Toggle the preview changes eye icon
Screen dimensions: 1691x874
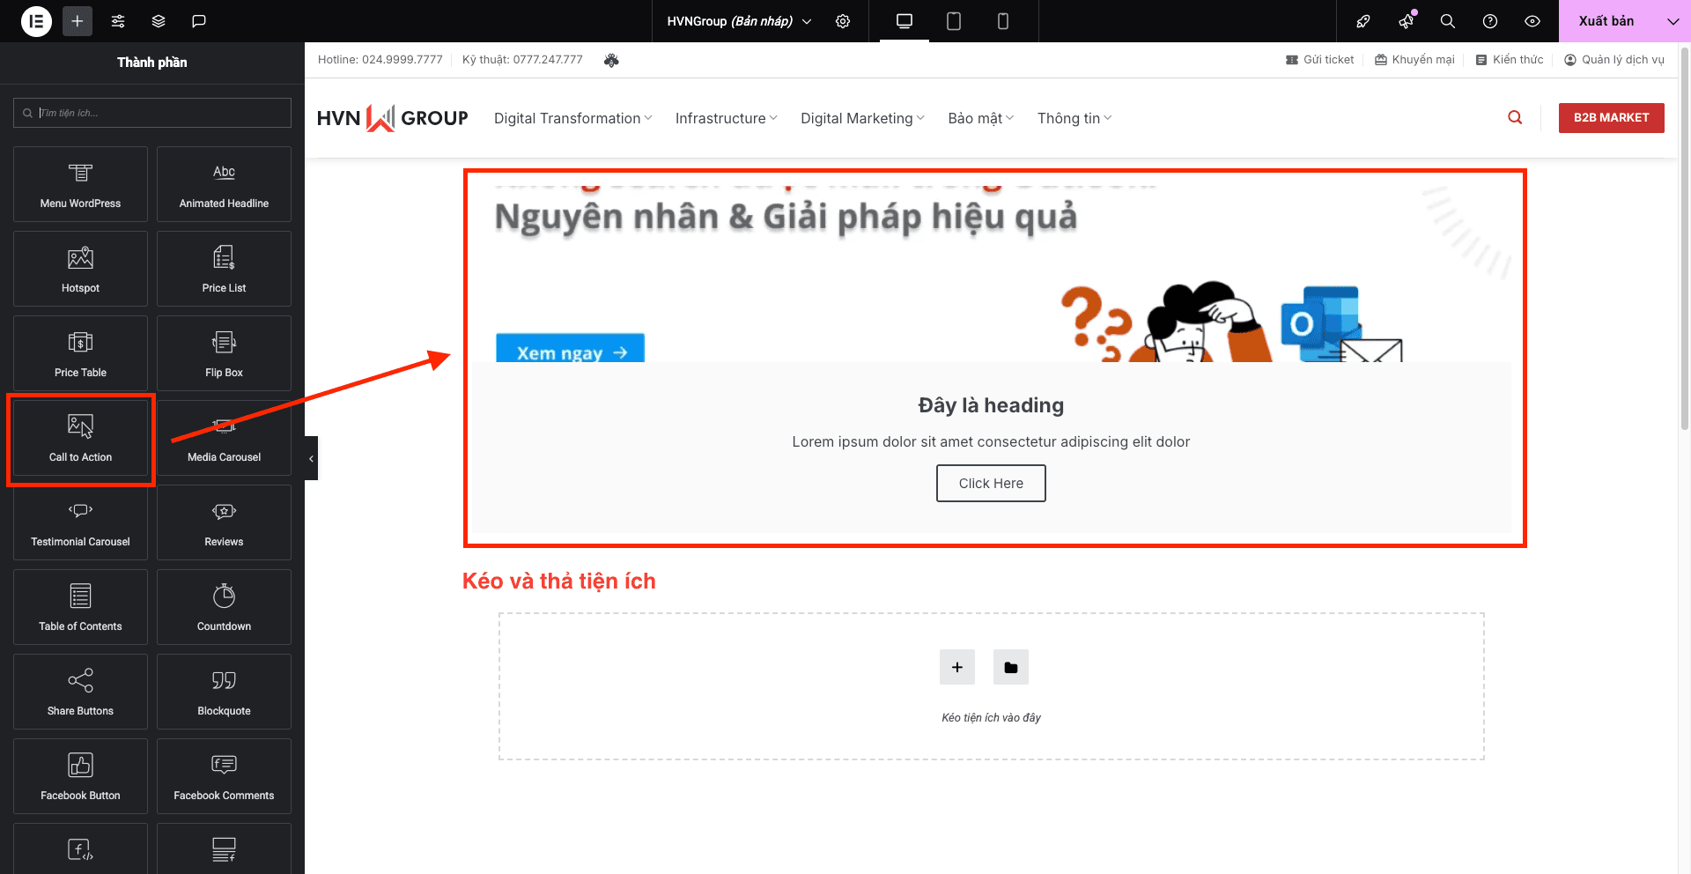[x=1532, y=20]
